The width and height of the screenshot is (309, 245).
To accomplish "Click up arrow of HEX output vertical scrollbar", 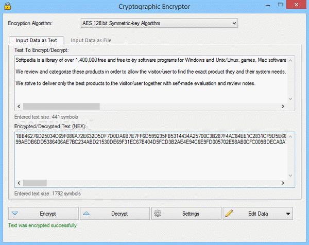I will 290,137.
